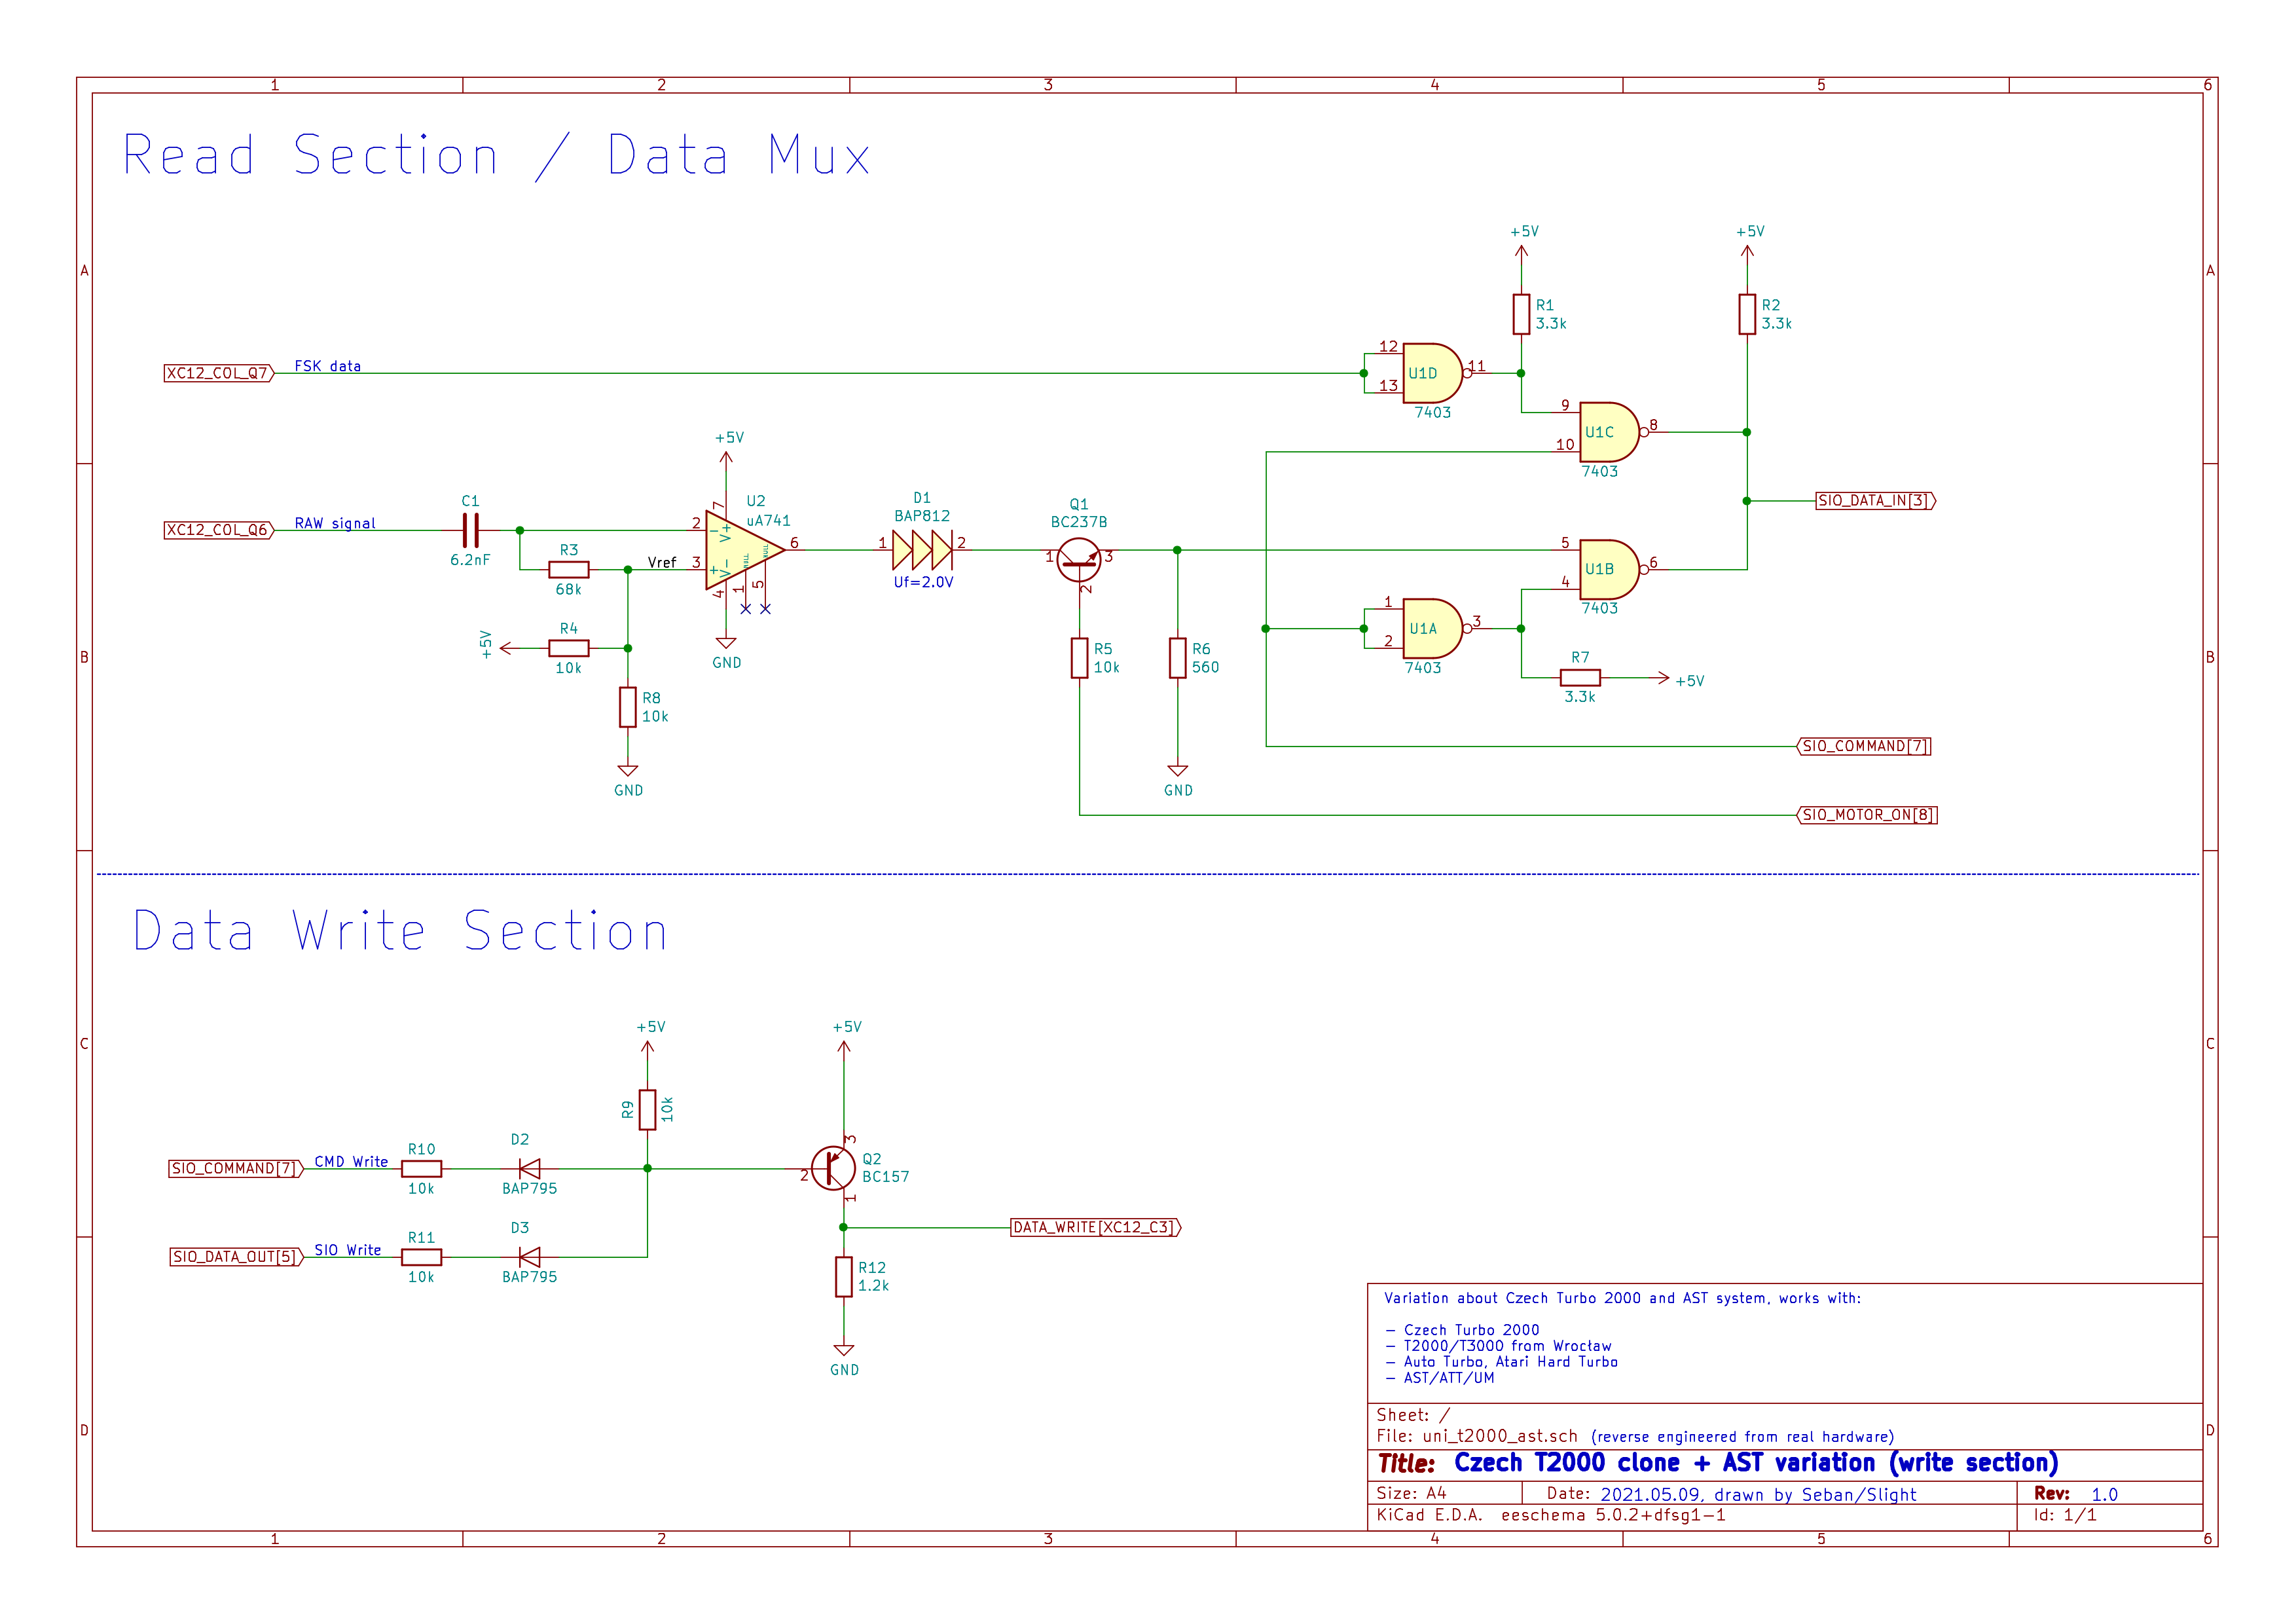Click the XC12_COL_Q7 net label
The image size is (2296, 1624).
pos(219,373)
